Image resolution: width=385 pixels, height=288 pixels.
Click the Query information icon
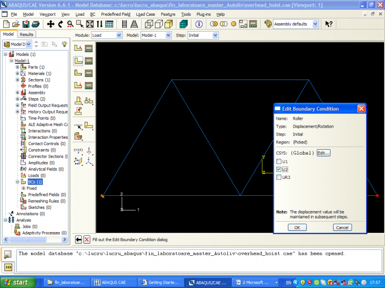199,24
